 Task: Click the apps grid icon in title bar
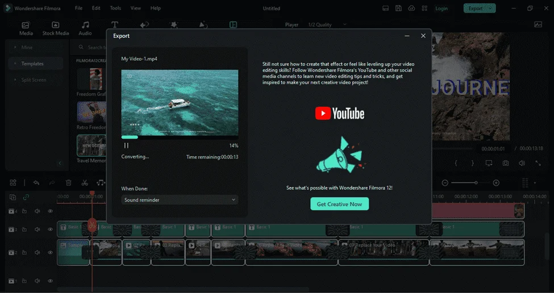tap(424, 9)
